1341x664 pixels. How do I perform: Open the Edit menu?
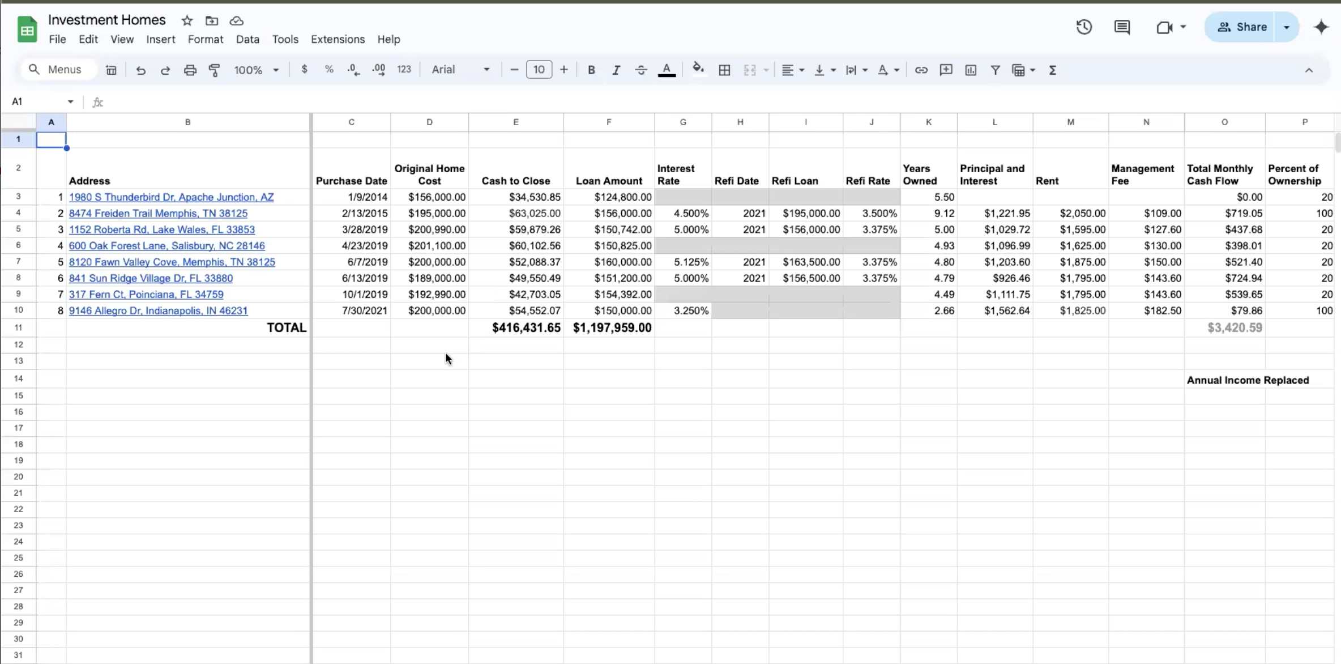[x=88, y=39]
